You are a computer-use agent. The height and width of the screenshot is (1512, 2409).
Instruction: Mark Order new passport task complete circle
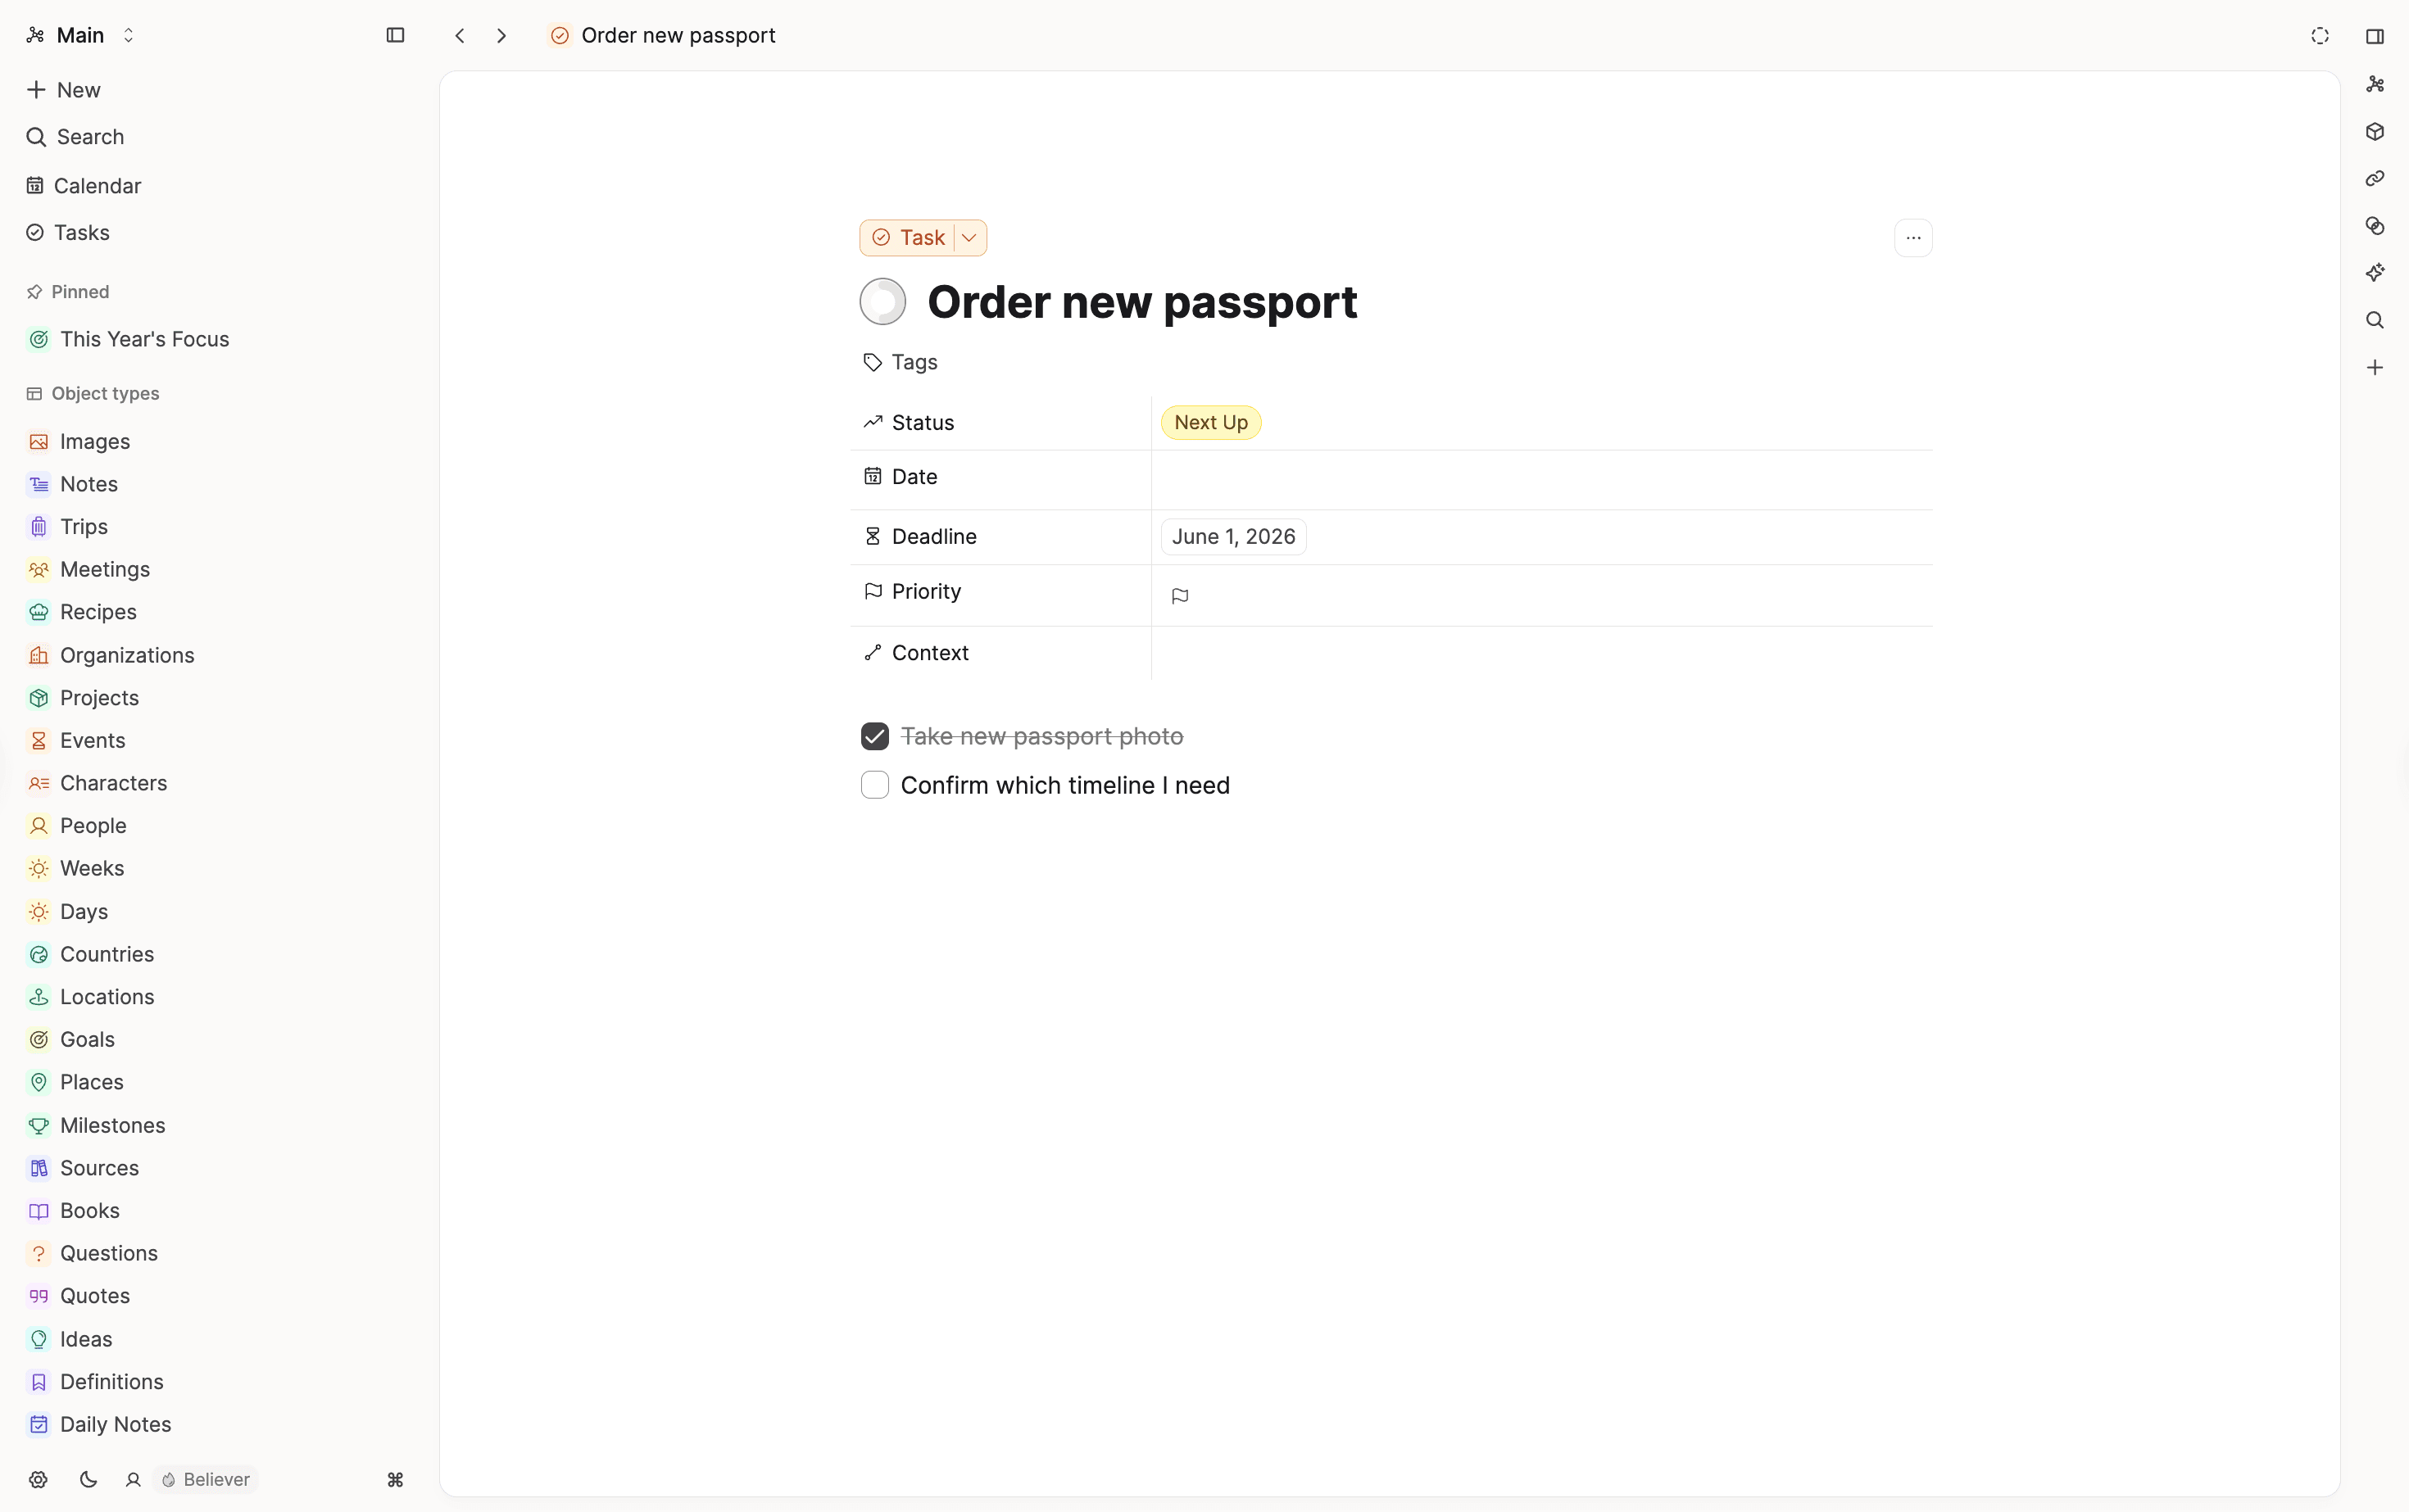(x=882, y=302)
